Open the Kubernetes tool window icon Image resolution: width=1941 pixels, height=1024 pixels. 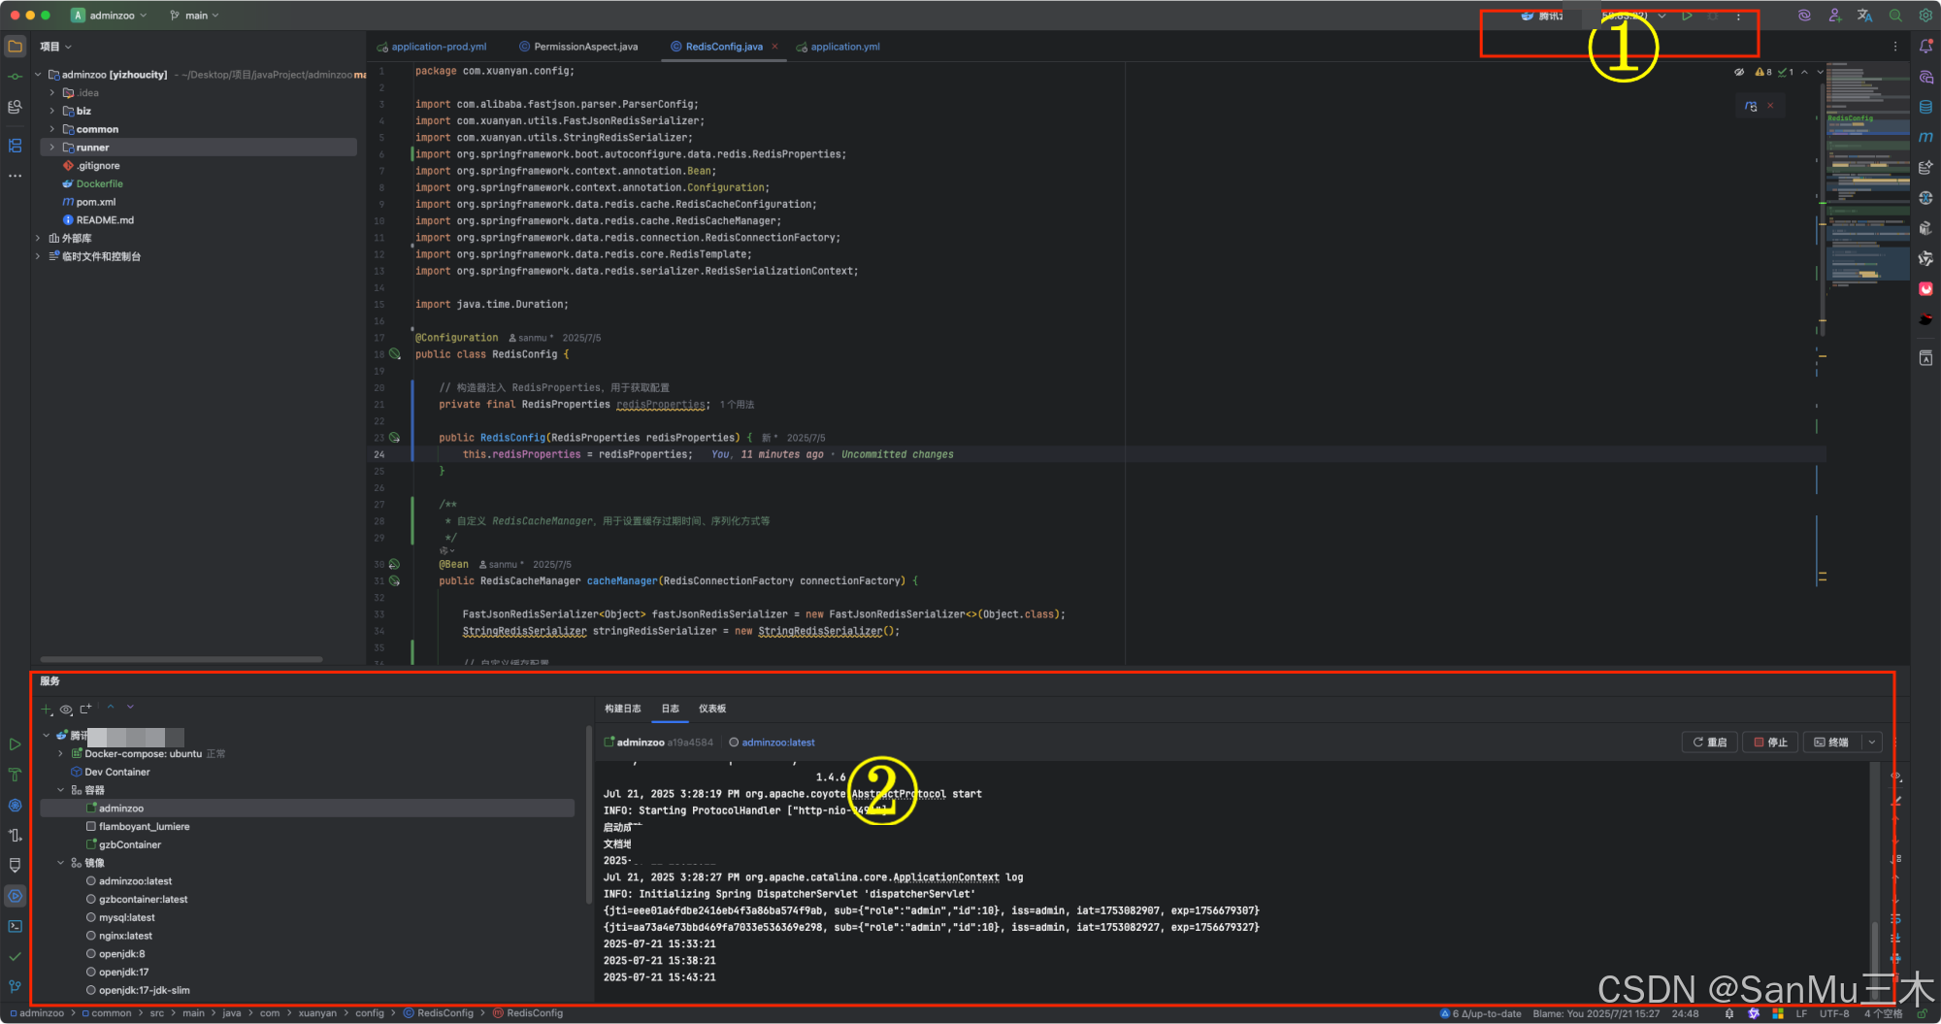coord(15,805)
